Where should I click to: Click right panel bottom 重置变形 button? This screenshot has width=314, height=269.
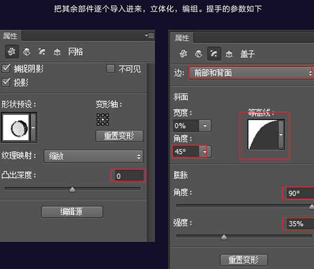click(x=244, y=260)
